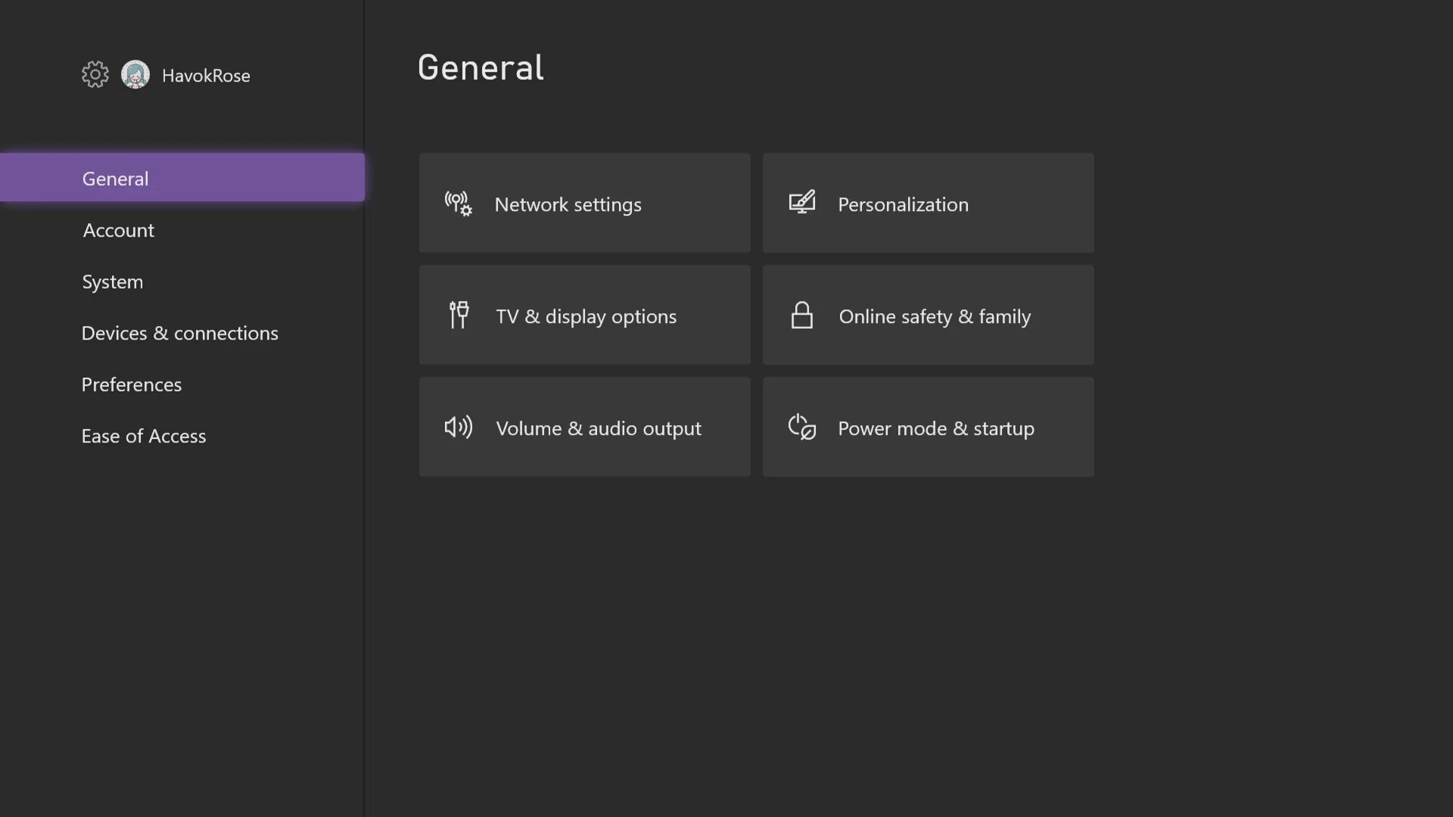
Task: Open the System settings category
Action: tap(112, 281)
